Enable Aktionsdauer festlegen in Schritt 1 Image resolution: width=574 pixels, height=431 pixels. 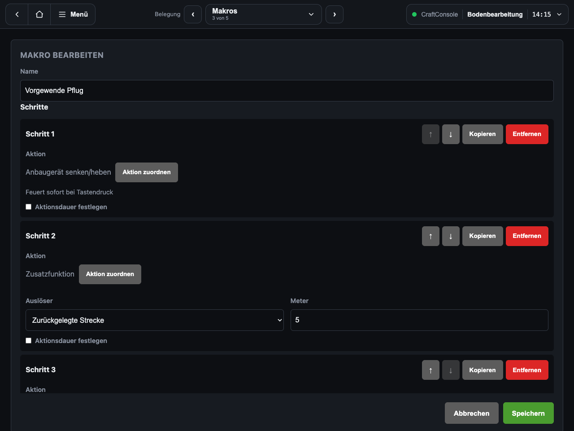pos(29,207)
